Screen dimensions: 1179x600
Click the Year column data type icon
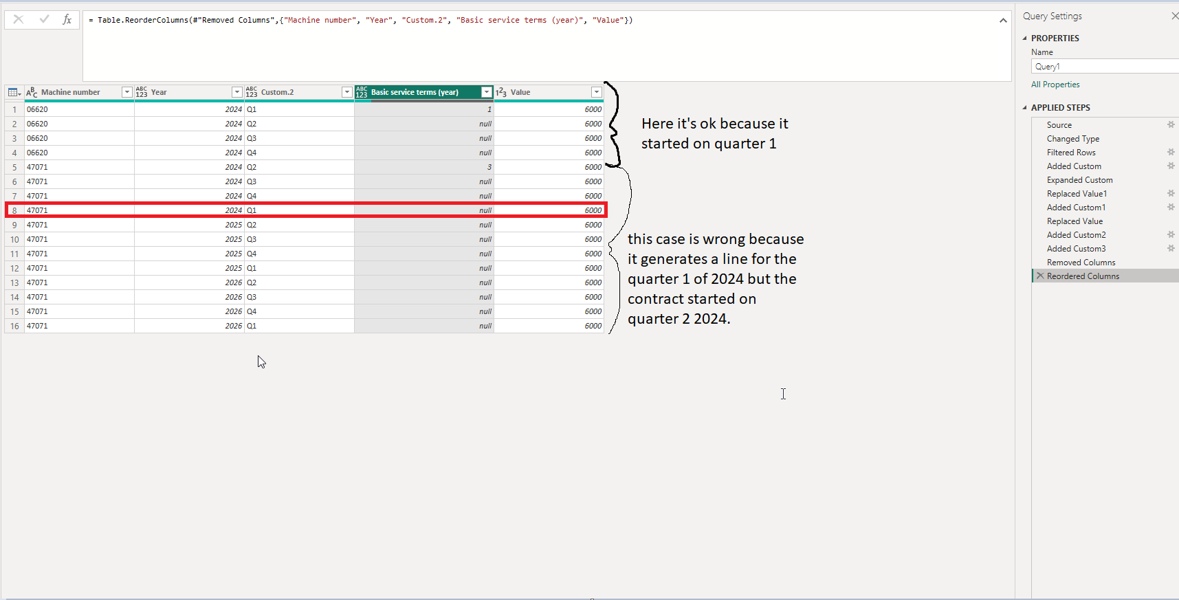(142, 92)
